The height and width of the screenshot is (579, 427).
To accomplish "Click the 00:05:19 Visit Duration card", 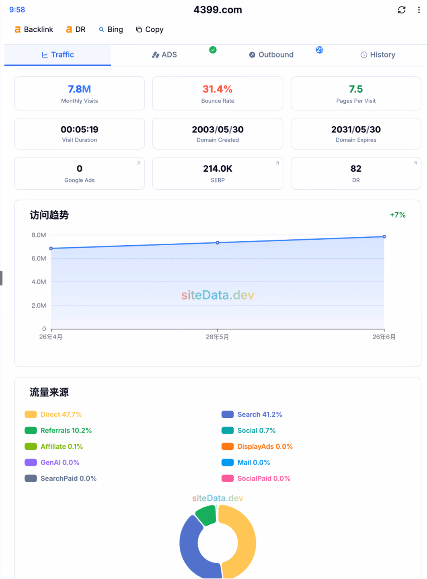I will click(80, 133).
